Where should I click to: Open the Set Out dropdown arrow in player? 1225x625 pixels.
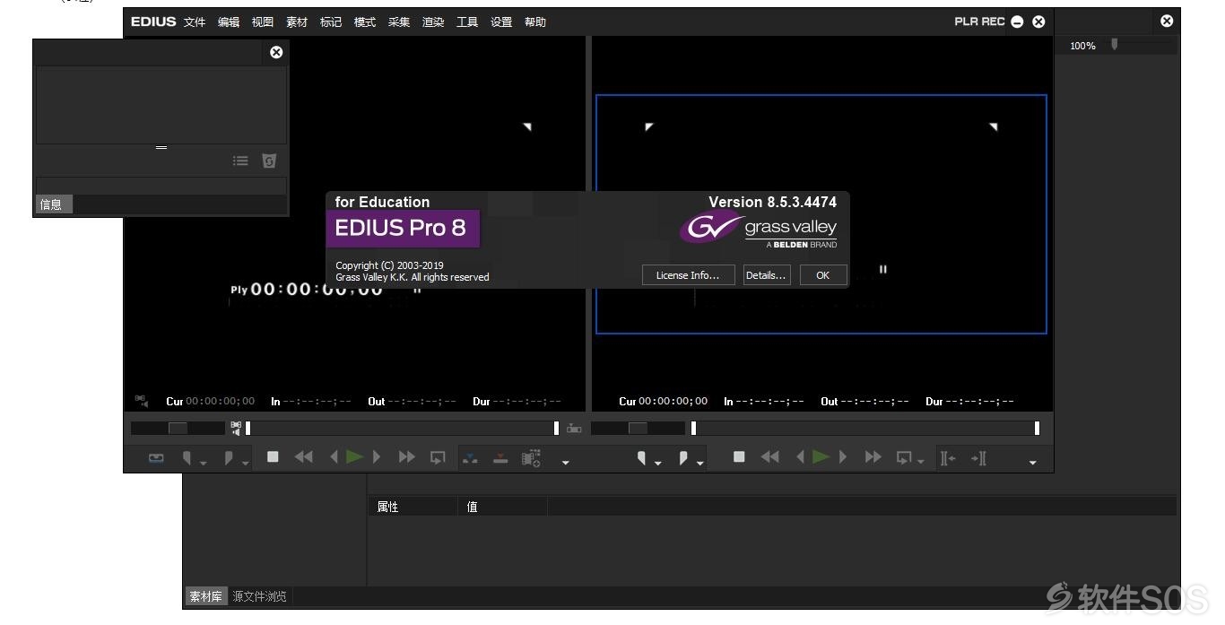coord(245,463)
